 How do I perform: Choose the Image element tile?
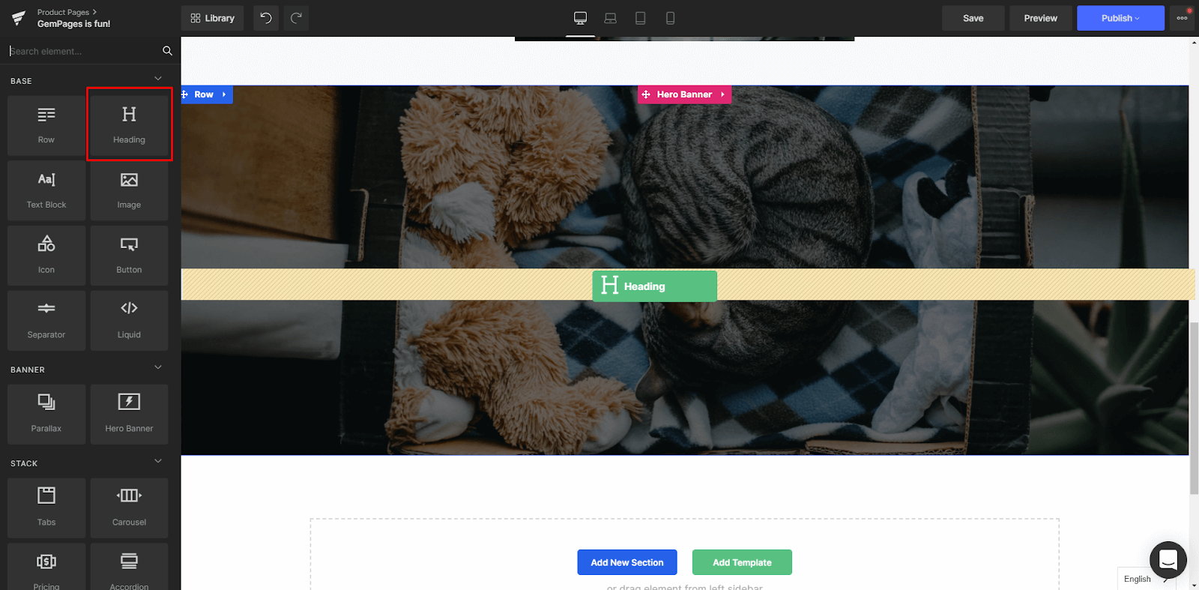[129, 190]
